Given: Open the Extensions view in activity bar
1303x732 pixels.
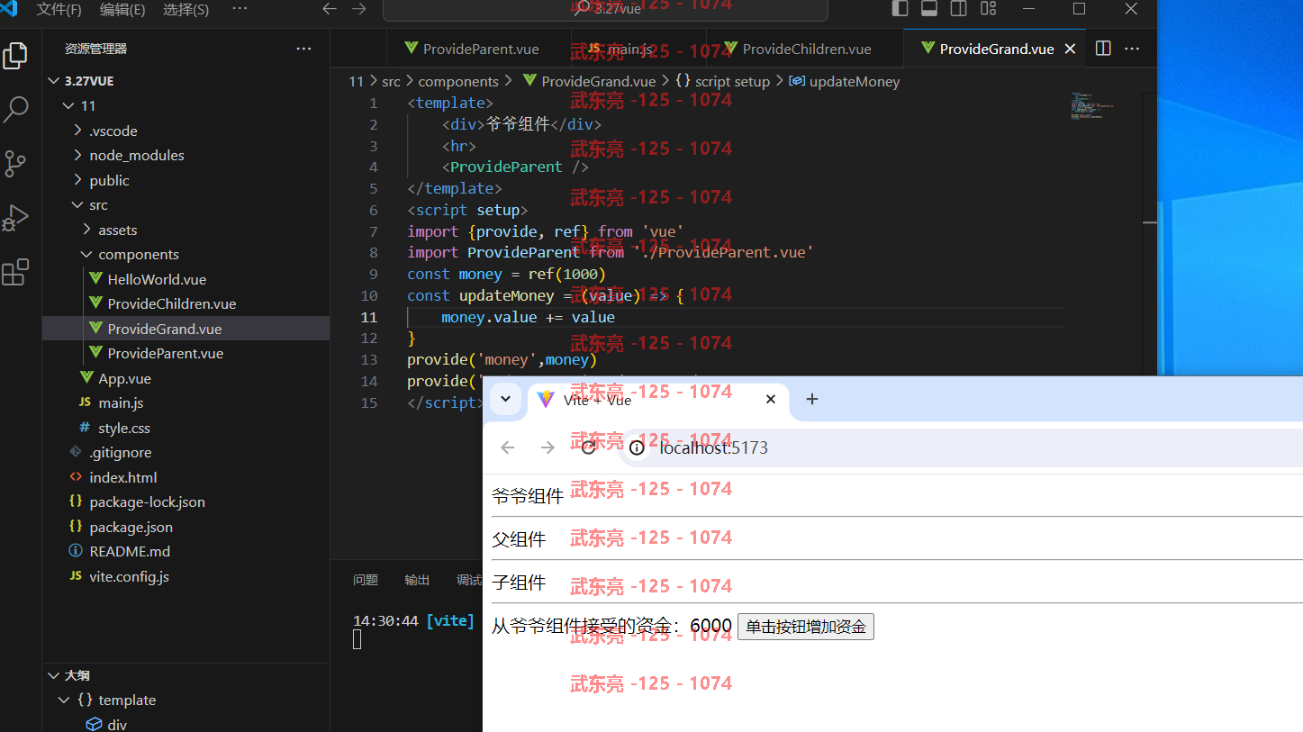Looking at the screenshot, I should [15, 272].
